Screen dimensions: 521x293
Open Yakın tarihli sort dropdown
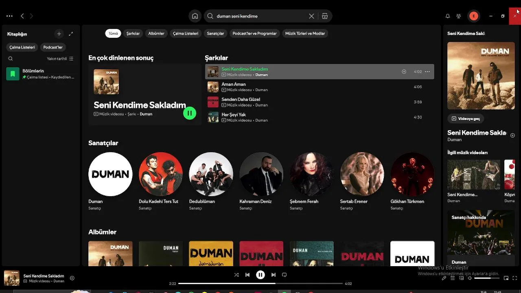pyautogui.click(x=60, y=59)
